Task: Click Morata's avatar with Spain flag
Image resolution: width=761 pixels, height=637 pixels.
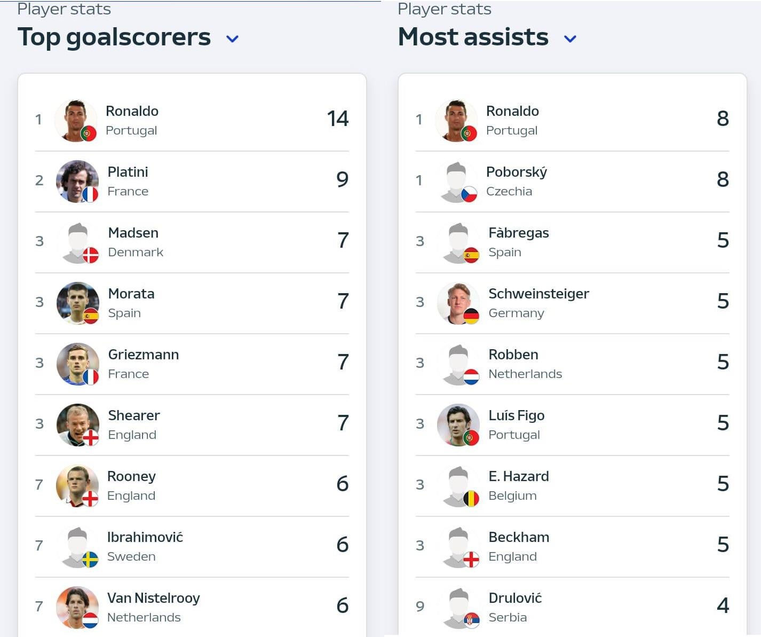Action: pyautogui.click(x=78, y=303)
